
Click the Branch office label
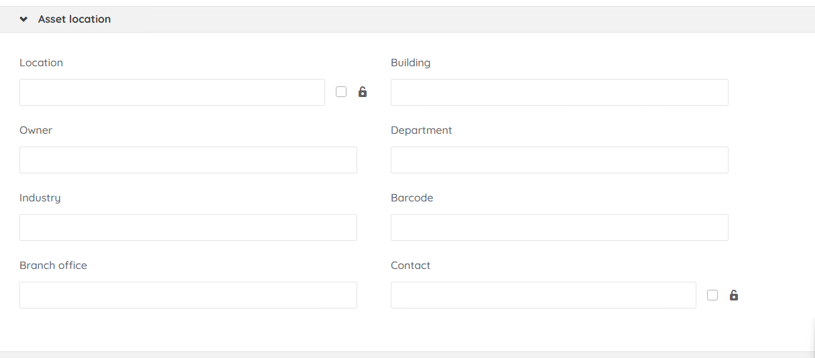tap(53, 266)
